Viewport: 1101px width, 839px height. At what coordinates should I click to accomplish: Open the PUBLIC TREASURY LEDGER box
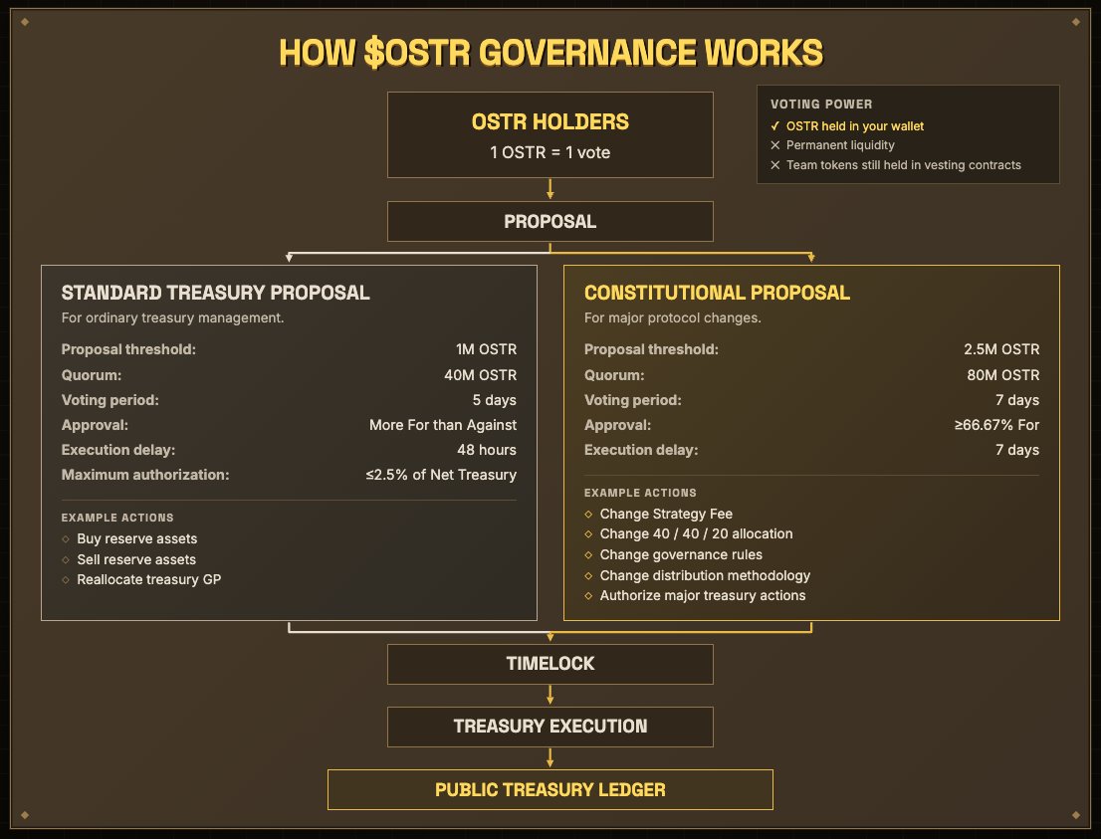tap(550, 790)
